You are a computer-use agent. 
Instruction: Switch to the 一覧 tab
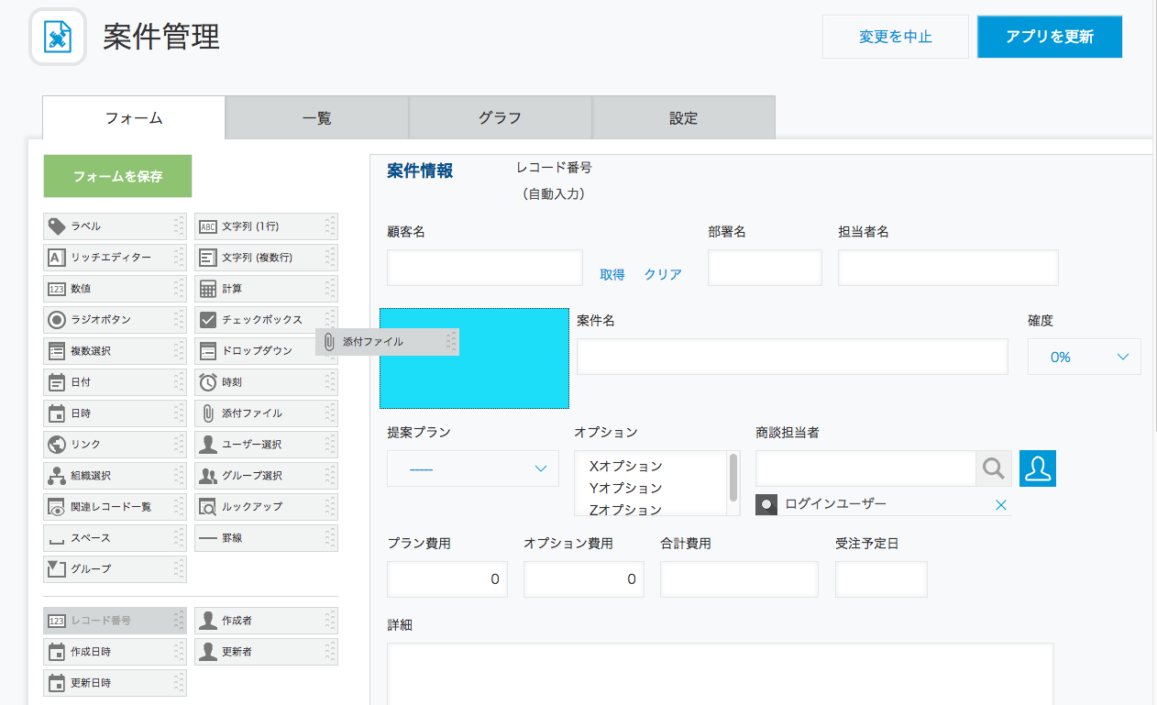click(x=316, y=117)
